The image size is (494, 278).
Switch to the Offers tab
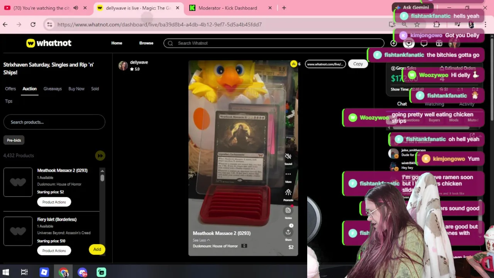10,89
